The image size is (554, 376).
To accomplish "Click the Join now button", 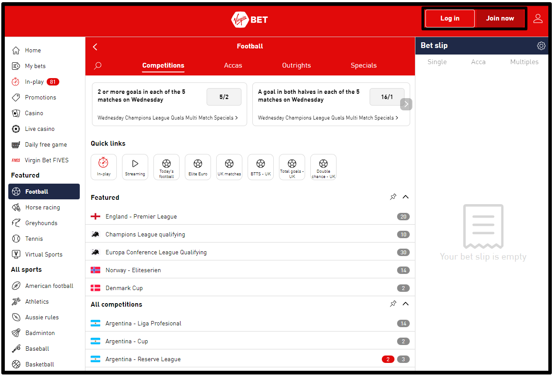I will point(500,18).
